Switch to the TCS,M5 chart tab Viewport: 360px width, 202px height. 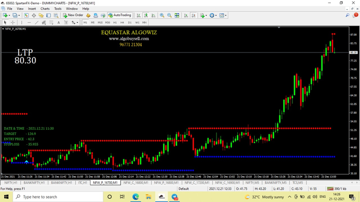tap(298, 183)
